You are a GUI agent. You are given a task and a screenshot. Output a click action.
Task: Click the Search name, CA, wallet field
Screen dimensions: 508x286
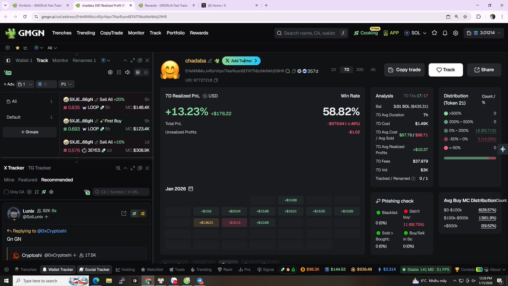[311, 33]
